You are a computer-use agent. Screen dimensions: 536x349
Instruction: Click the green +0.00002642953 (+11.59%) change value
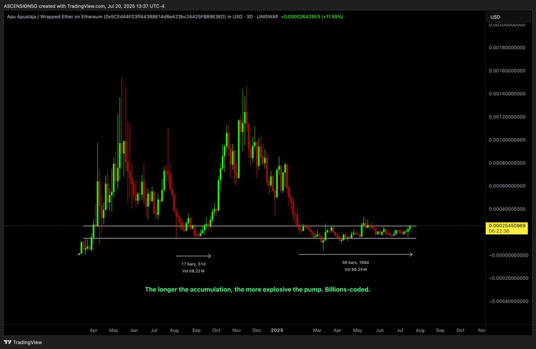[312, 17]
